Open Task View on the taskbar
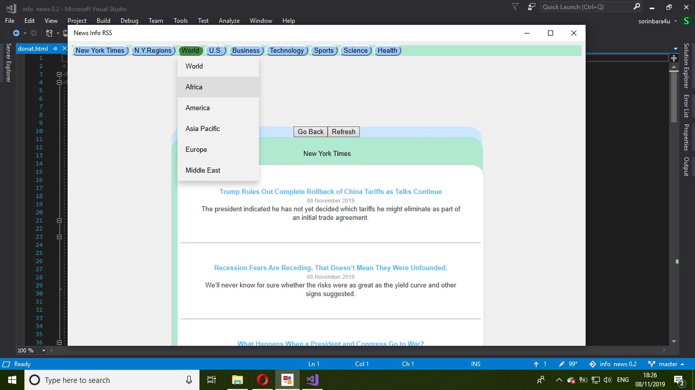Viewport: 695px width, 390px height. coord(212,380)
